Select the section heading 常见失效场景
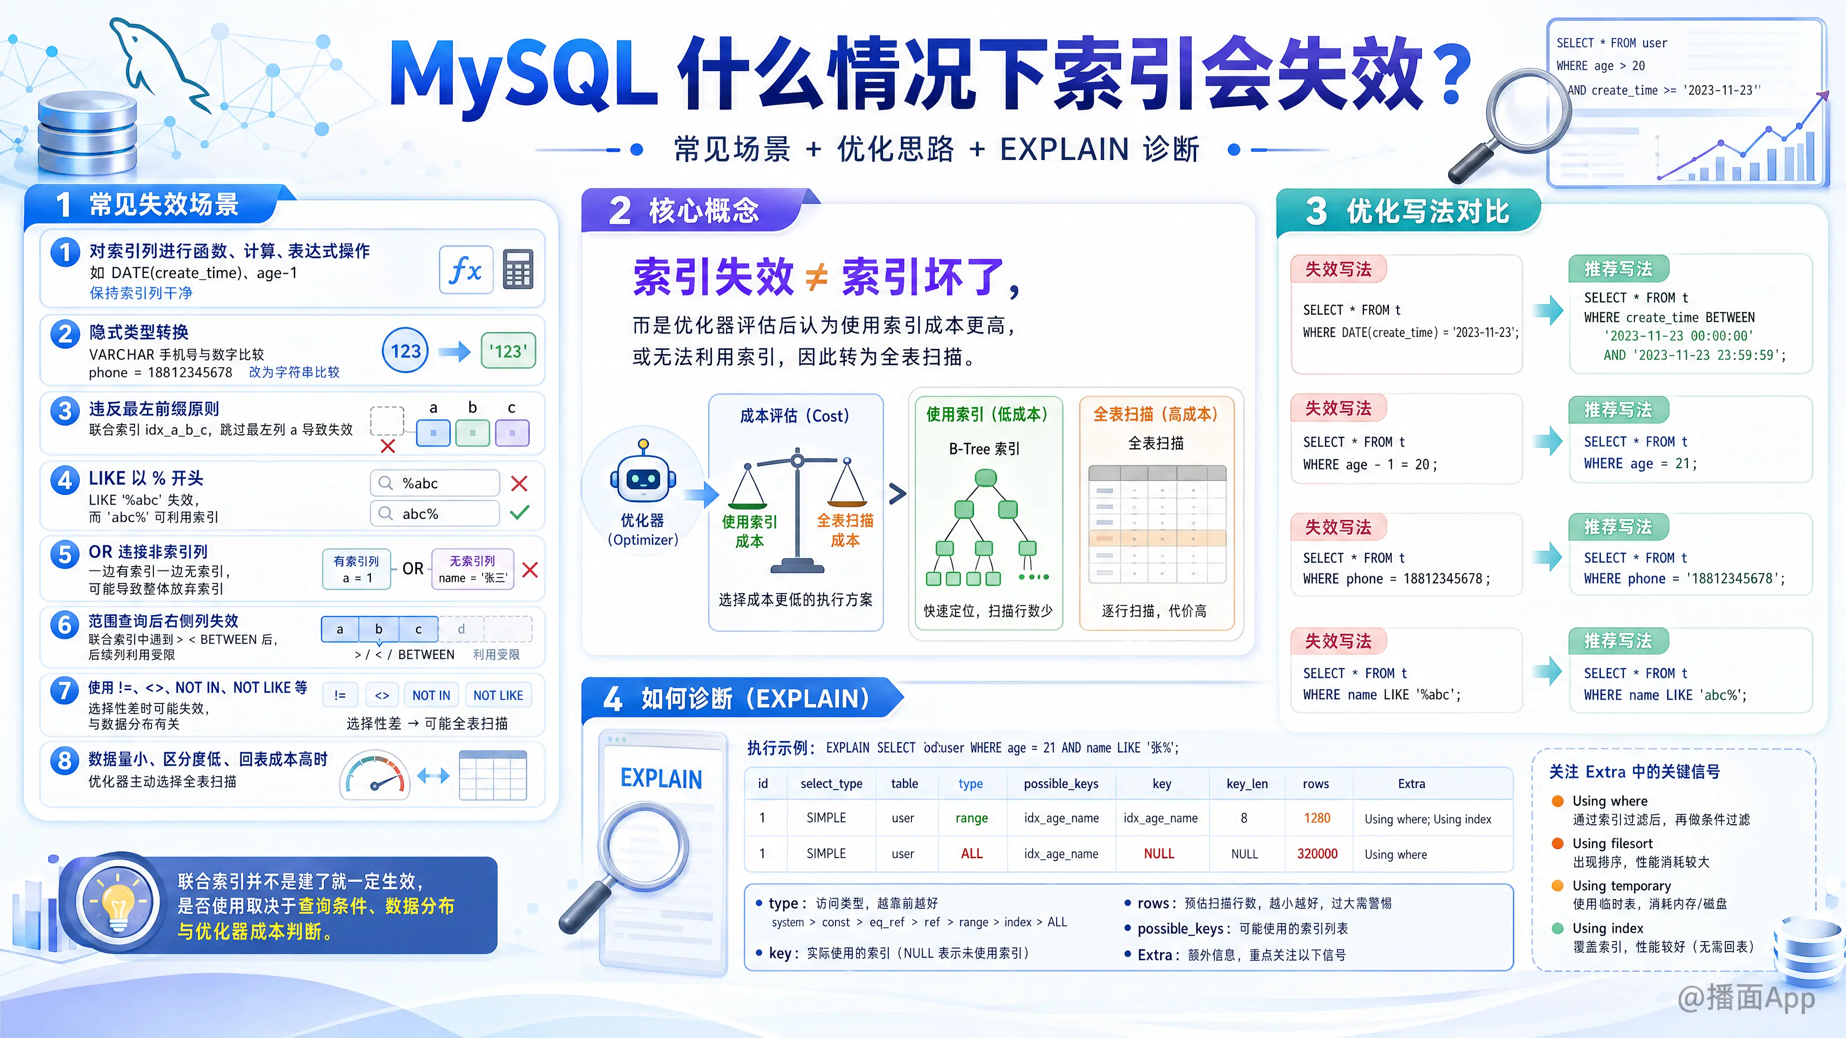The image size is (1846, 1038). pyautogui.click(x=163, y=205)
